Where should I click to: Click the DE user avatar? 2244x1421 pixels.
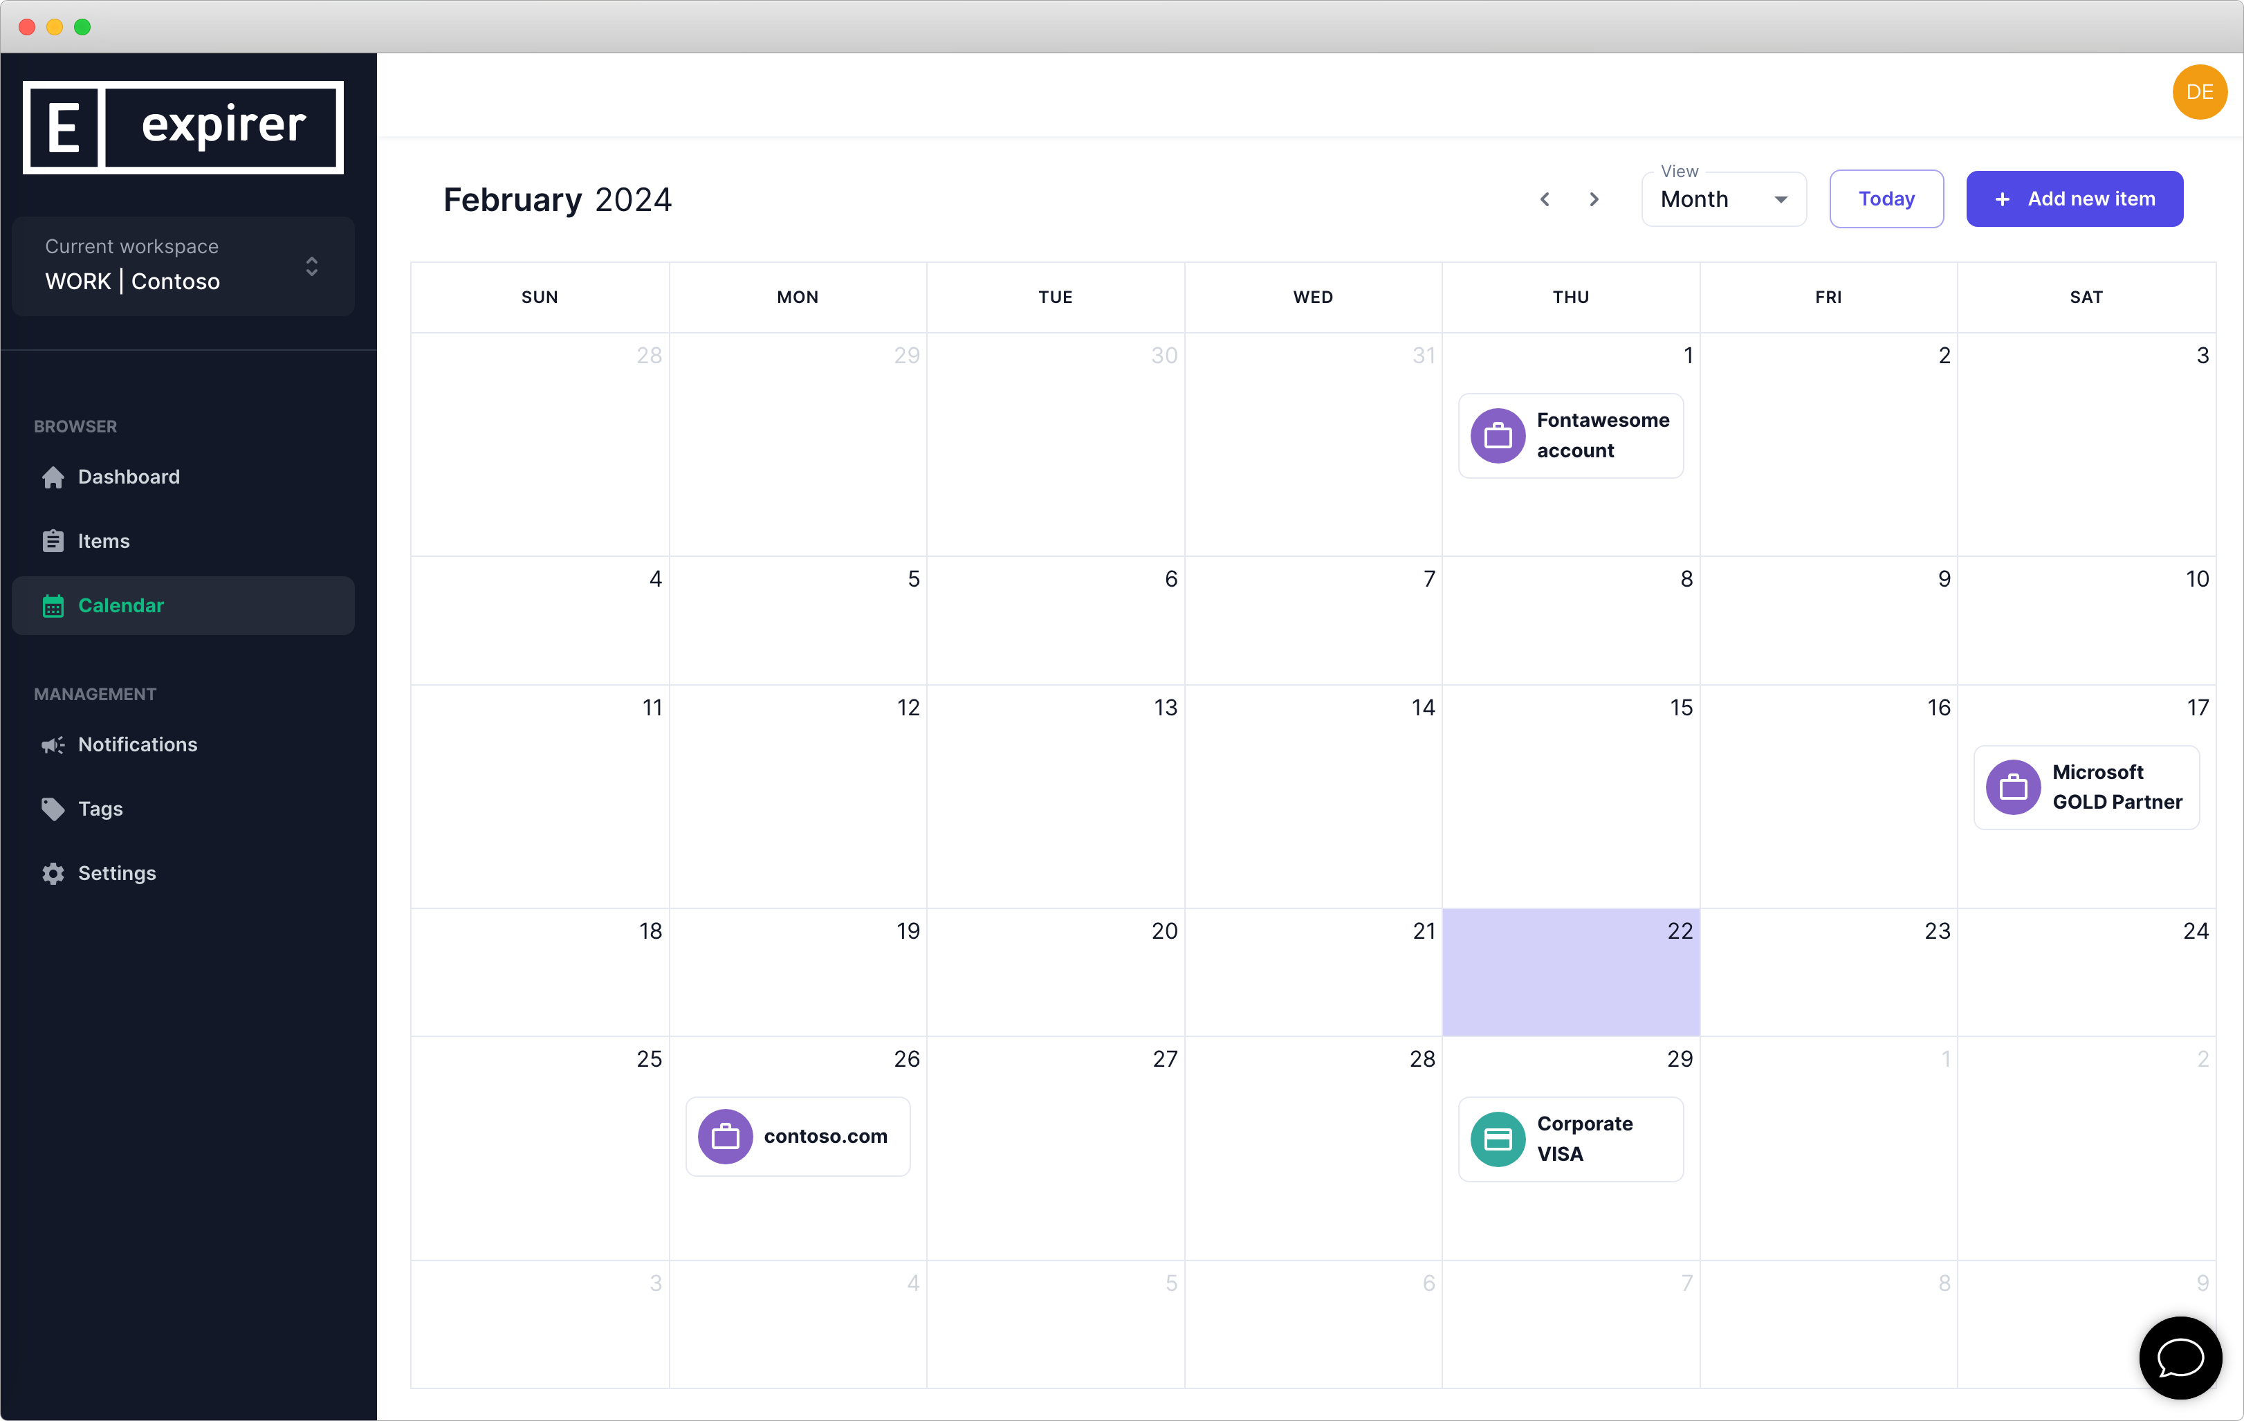coord(2198,92)
